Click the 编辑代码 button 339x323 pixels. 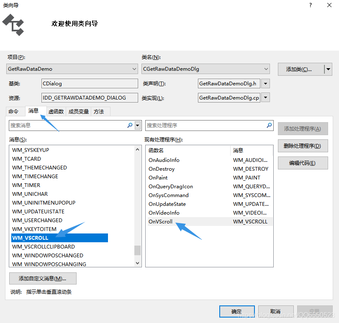point(302,163)
